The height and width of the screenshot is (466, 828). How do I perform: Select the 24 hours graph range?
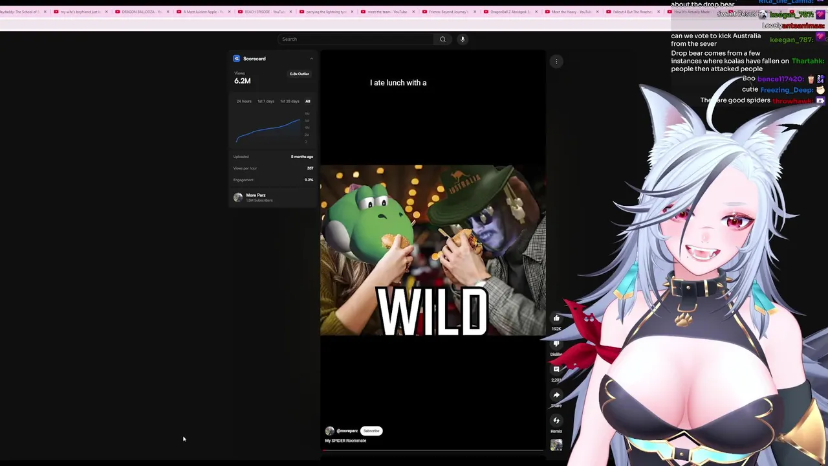pyautogui.click(x=244, y=101)
